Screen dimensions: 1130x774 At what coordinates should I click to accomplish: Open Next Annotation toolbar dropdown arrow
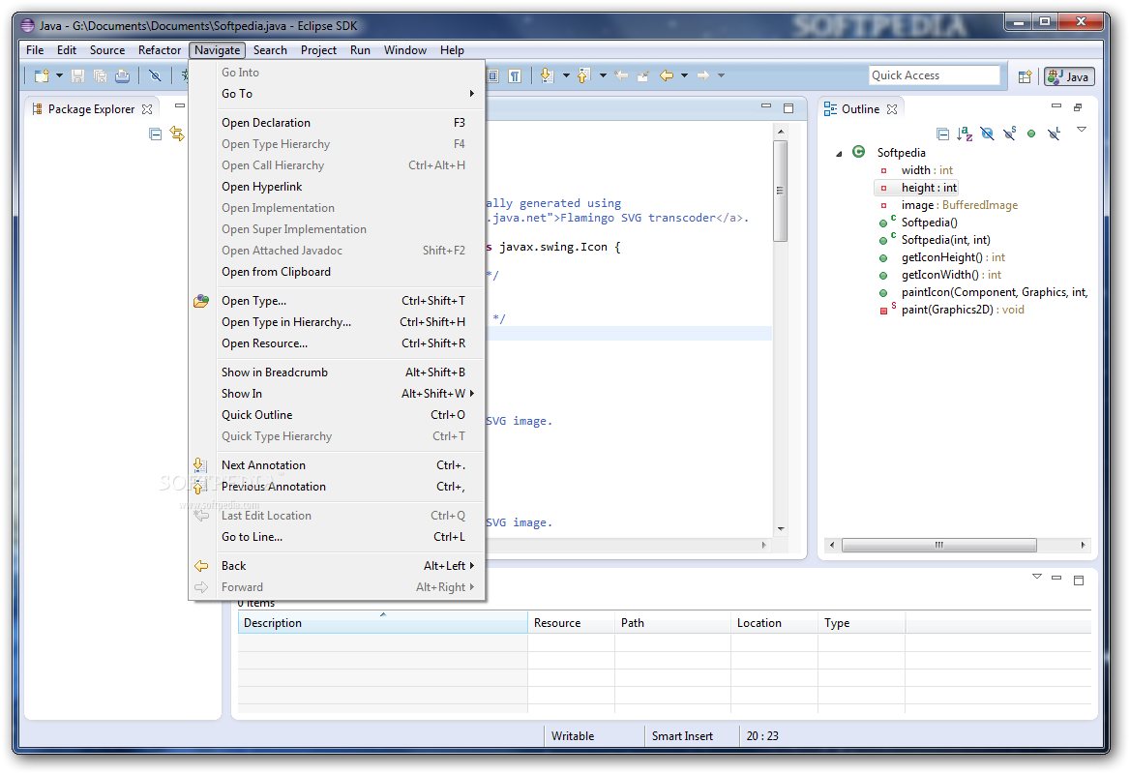coord(566,75)
